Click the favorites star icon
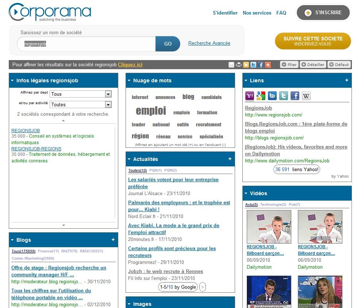 point(246,65)
